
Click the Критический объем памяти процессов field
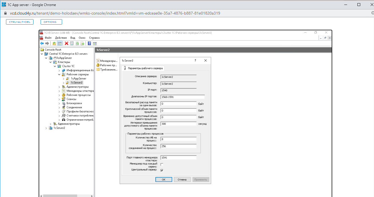[x=179, y=110]
